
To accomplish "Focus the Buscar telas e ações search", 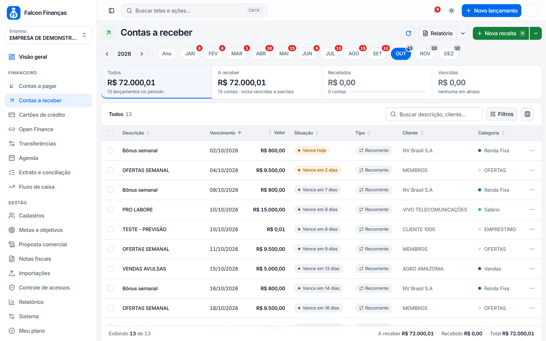I will tap(194, 11).
